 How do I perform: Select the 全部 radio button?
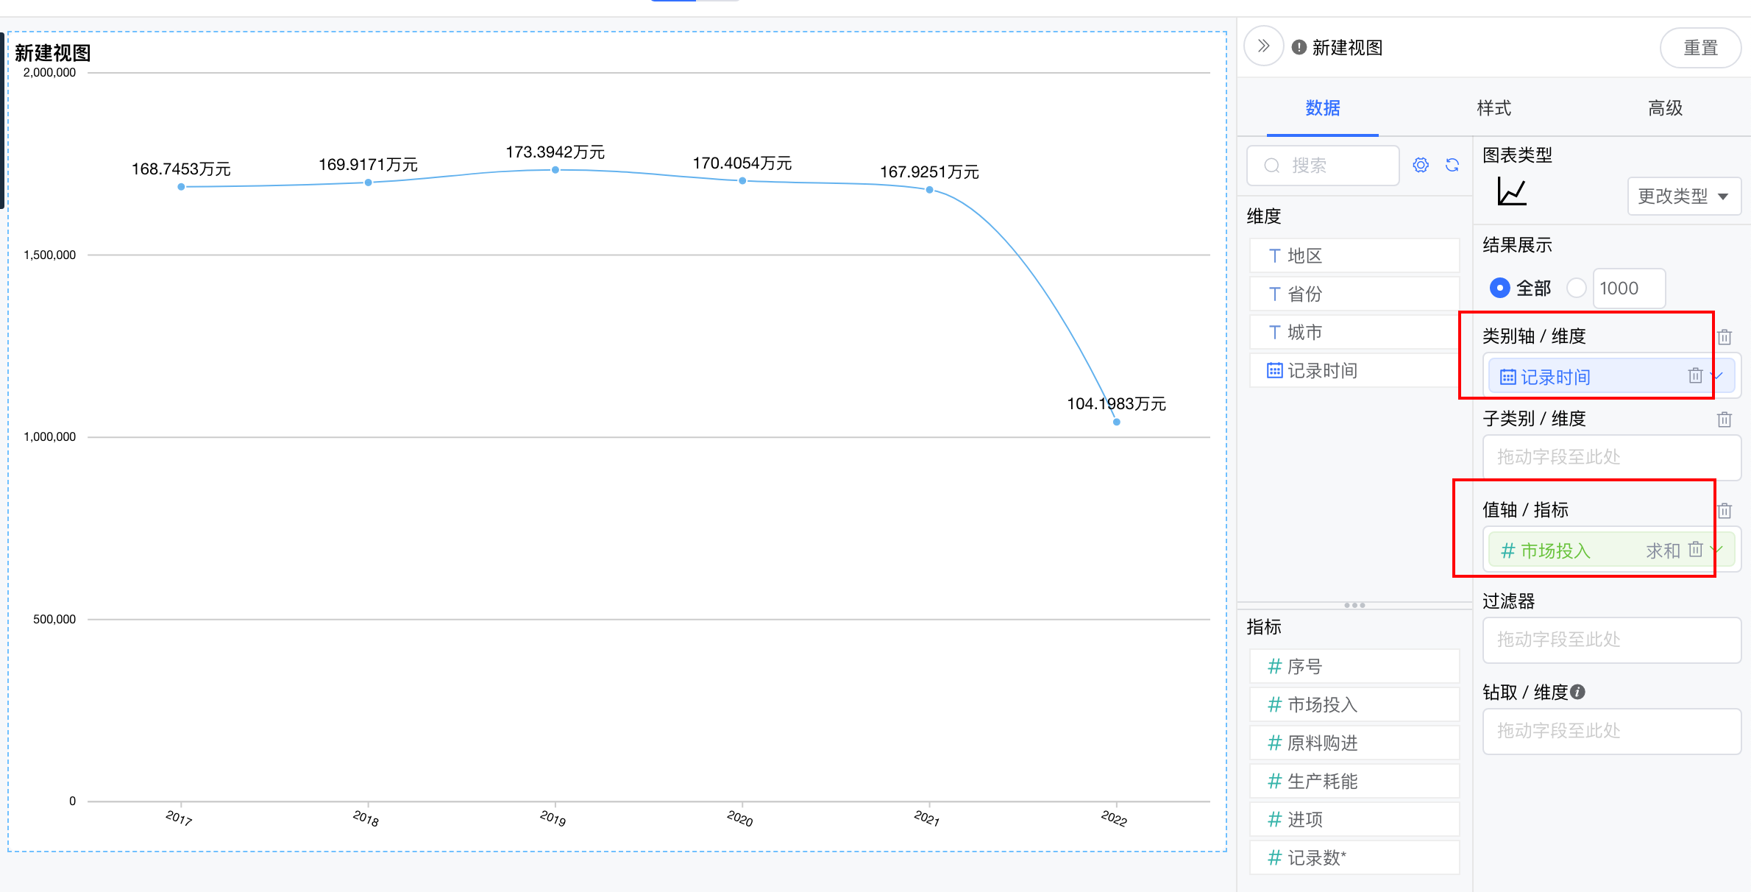(1499, 288)
